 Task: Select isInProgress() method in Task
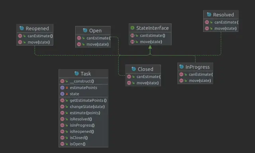[82, 125]
